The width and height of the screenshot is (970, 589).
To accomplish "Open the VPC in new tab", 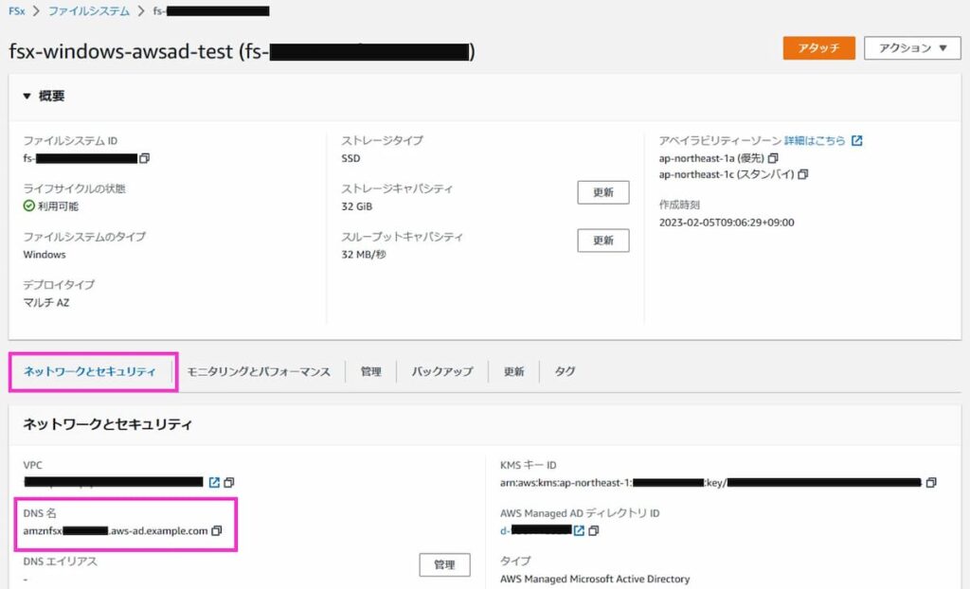I will pos(214,482).
